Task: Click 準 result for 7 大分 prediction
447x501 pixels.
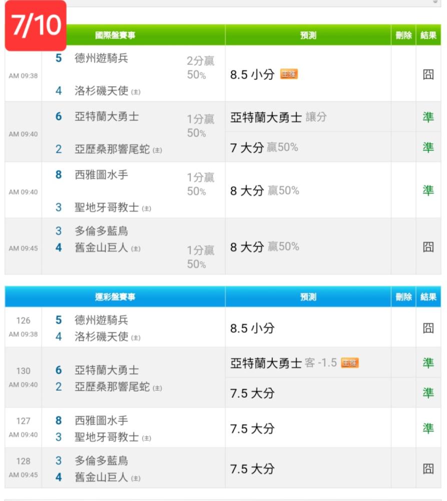Action: (x=428, y=147)
